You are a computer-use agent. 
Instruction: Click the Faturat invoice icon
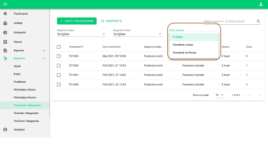[5, 42]
